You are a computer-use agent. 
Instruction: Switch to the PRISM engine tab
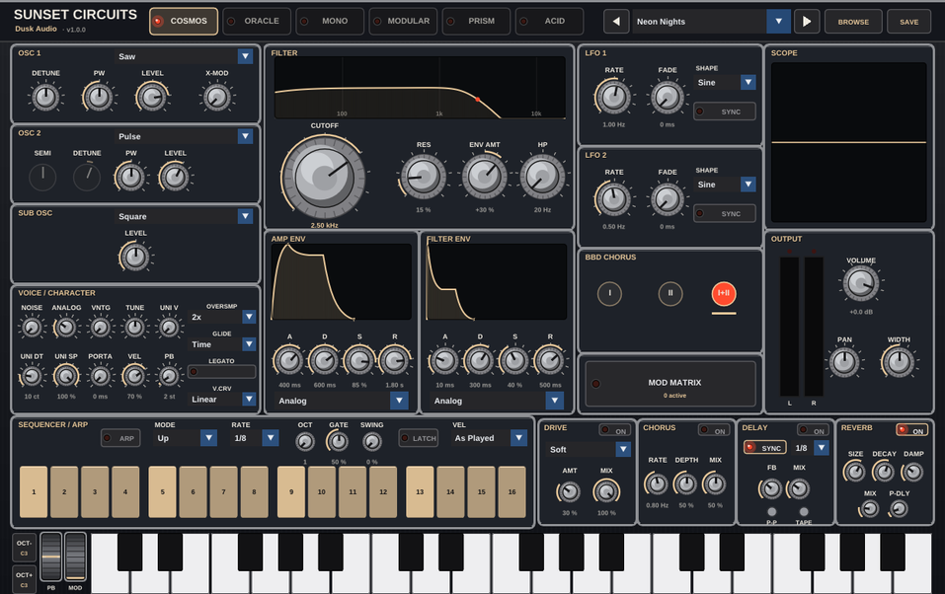(477, 21)
